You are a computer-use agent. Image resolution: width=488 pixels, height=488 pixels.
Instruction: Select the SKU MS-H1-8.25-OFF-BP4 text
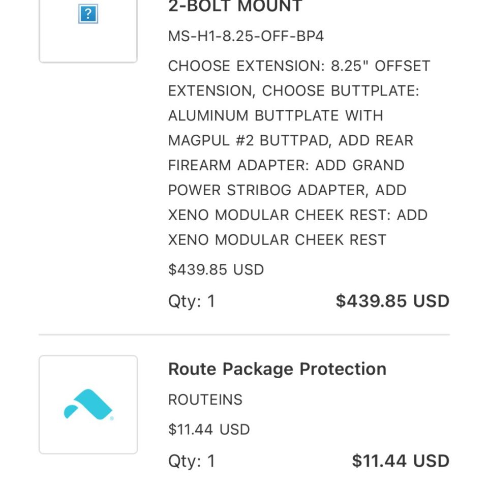point(246,37)
